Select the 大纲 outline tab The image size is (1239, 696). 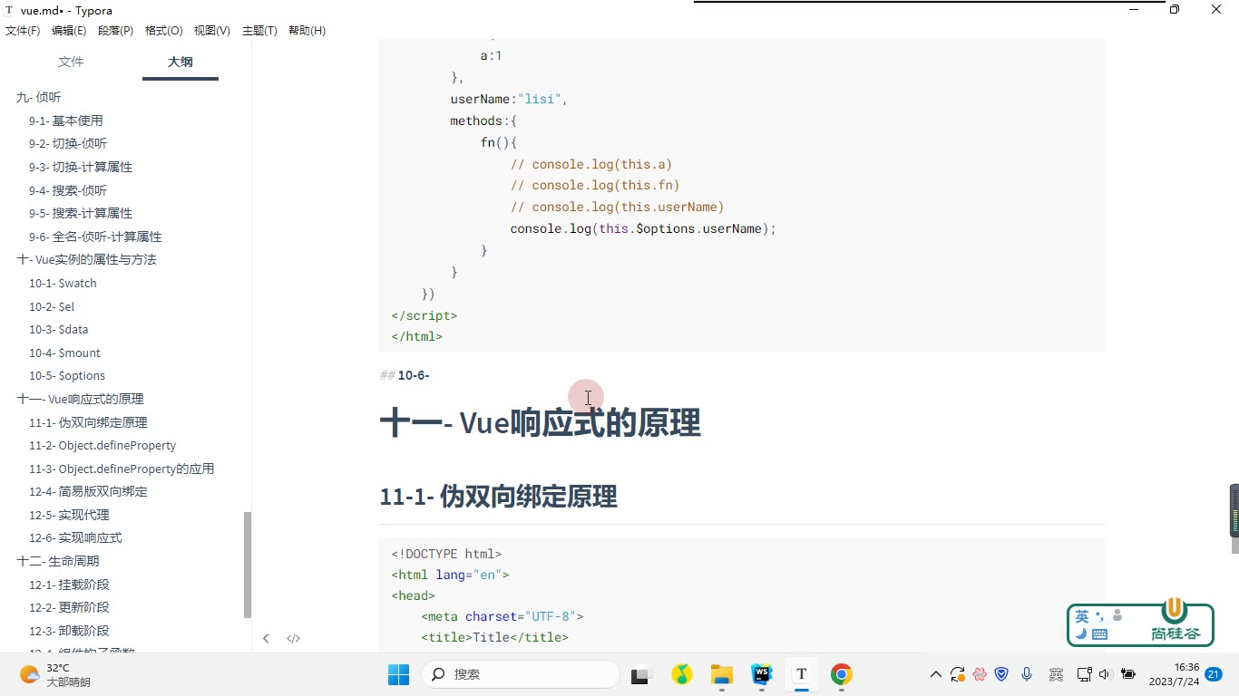pyautogui.click(x=180, y=62)
